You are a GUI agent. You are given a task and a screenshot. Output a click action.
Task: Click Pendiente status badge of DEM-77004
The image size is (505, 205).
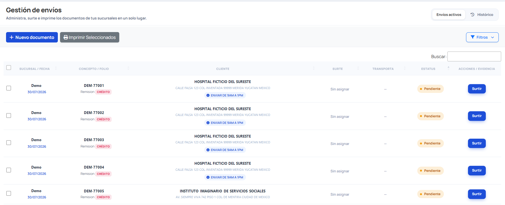click(430, 171)
